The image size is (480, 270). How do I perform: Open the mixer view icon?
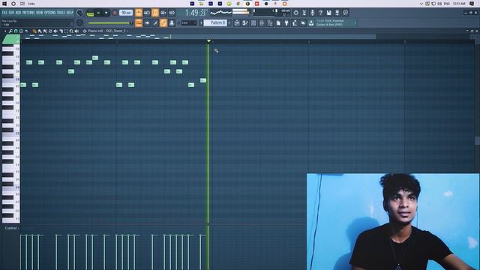click(x=262, y=23)
